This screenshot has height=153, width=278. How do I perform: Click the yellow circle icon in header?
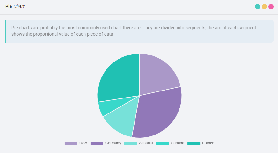coord(264,7)
